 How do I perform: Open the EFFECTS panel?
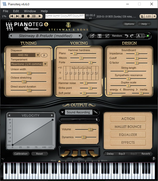(x=128, y=142)
